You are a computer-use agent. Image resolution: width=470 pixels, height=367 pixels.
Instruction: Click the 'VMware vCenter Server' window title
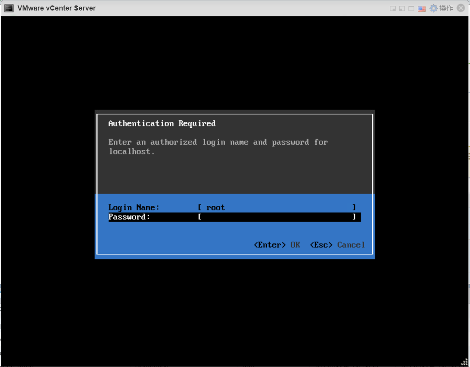click(56, 8)
